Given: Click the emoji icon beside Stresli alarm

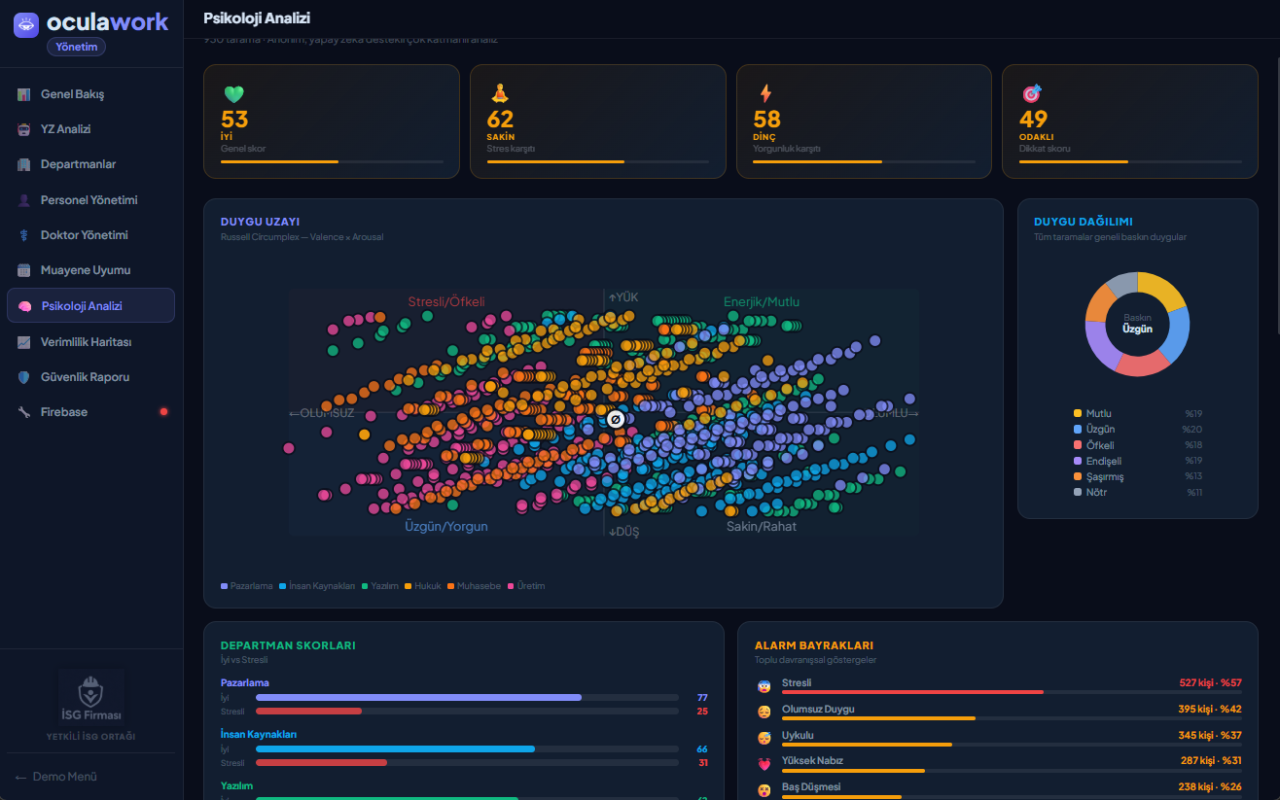Looking at the screenshot, I should (764, 686).
